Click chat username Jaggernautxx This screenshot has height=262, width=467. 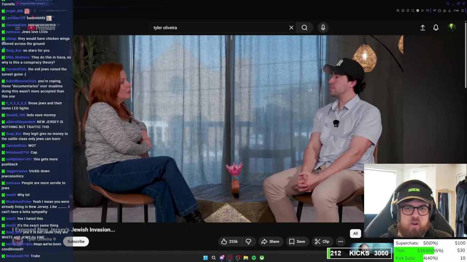point(17,171)
